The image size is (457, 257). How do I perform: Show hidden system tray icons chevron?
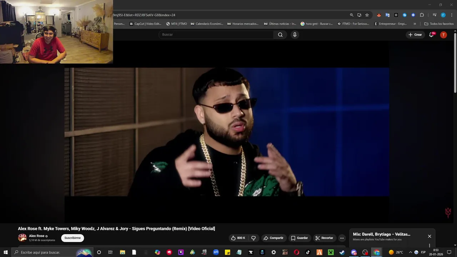410,252
